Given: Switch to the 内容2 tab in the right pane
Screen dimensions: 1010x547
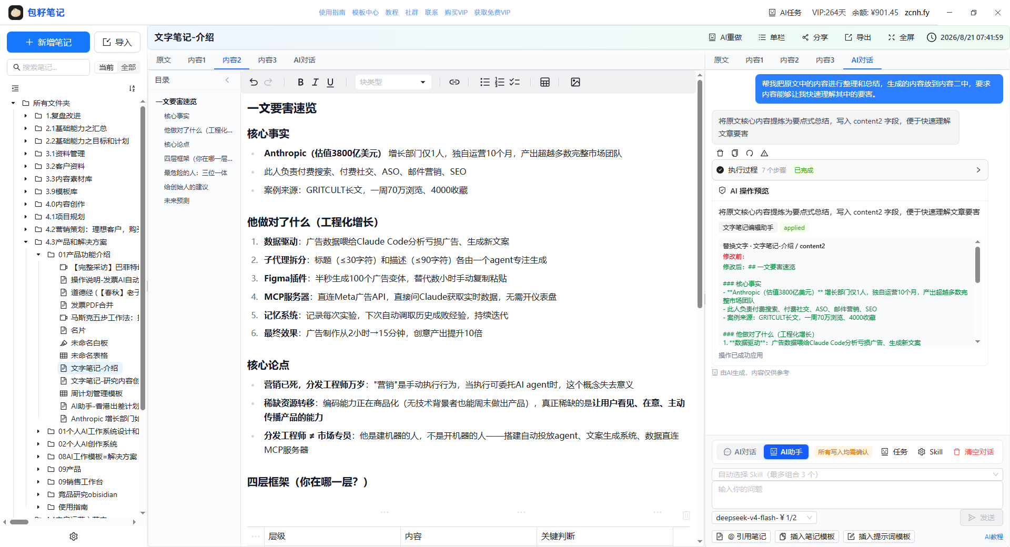Looking at the screenshot, I should click(789, 60).
